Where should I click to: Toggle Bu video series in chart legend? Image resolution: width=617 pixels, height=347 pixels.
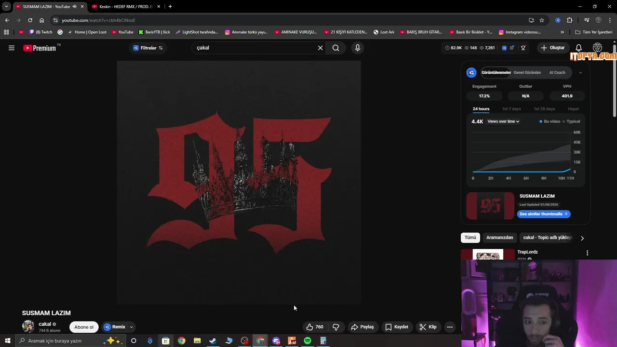coord(550,121)
